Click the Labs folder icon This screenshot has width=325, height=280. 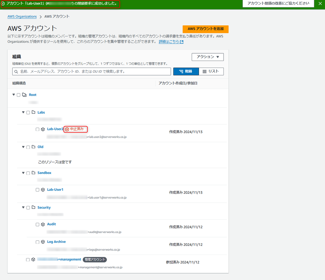click(x=33, y=112)
